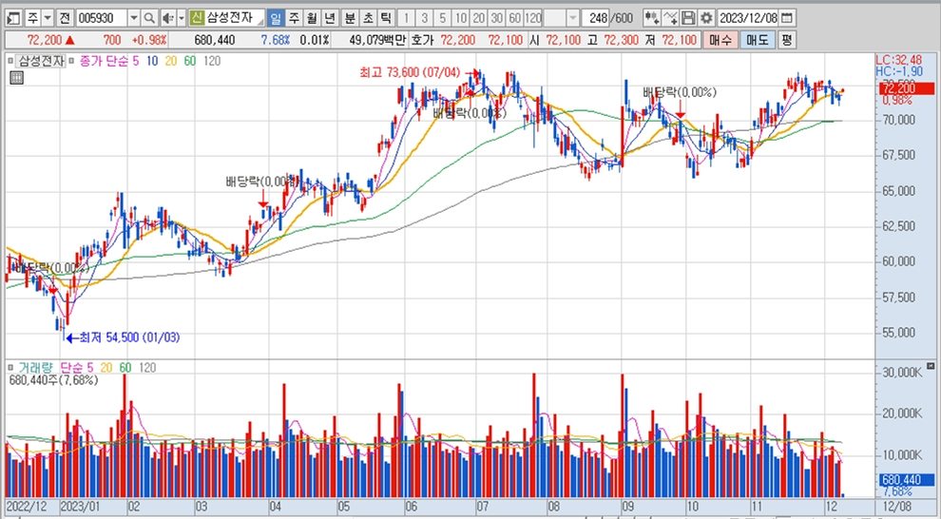Open the 삼성전자 name field corner dropdown
This screenshot has width=941, height=519.
[259, 21]
